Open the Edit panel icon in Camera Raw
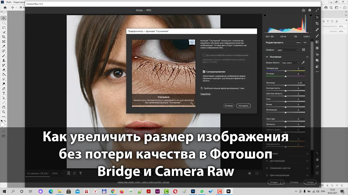The image size is (348, 195). pos(317,17)
